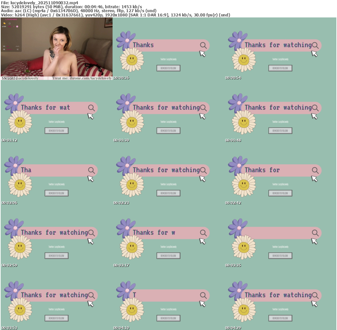This screenshot has height=330, width=337.
Task: Click the Twitter handle text in 00:03:53 frame
Action: tap(56, 309)
